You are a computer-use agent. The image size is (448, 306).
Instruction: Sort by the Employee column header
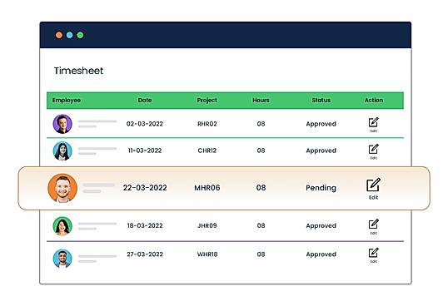coord(67,100)
